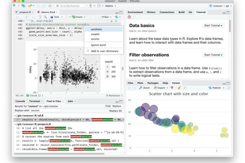Open the Console tab

[x=20, y=101]
